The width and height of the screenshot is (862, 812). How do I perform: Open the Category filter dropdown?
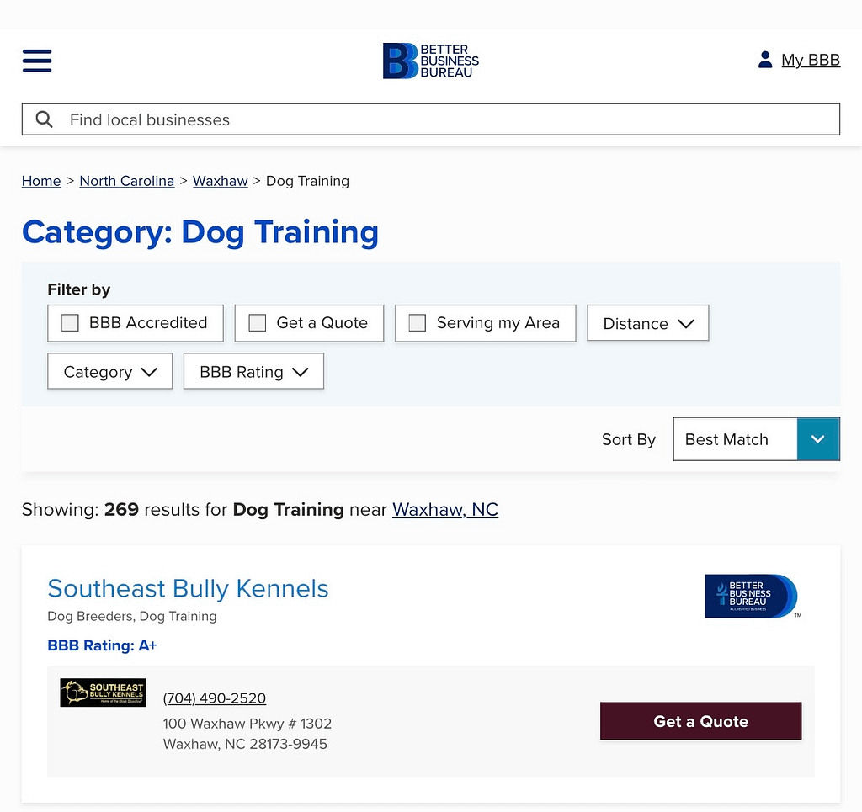[x=110, y=371]
